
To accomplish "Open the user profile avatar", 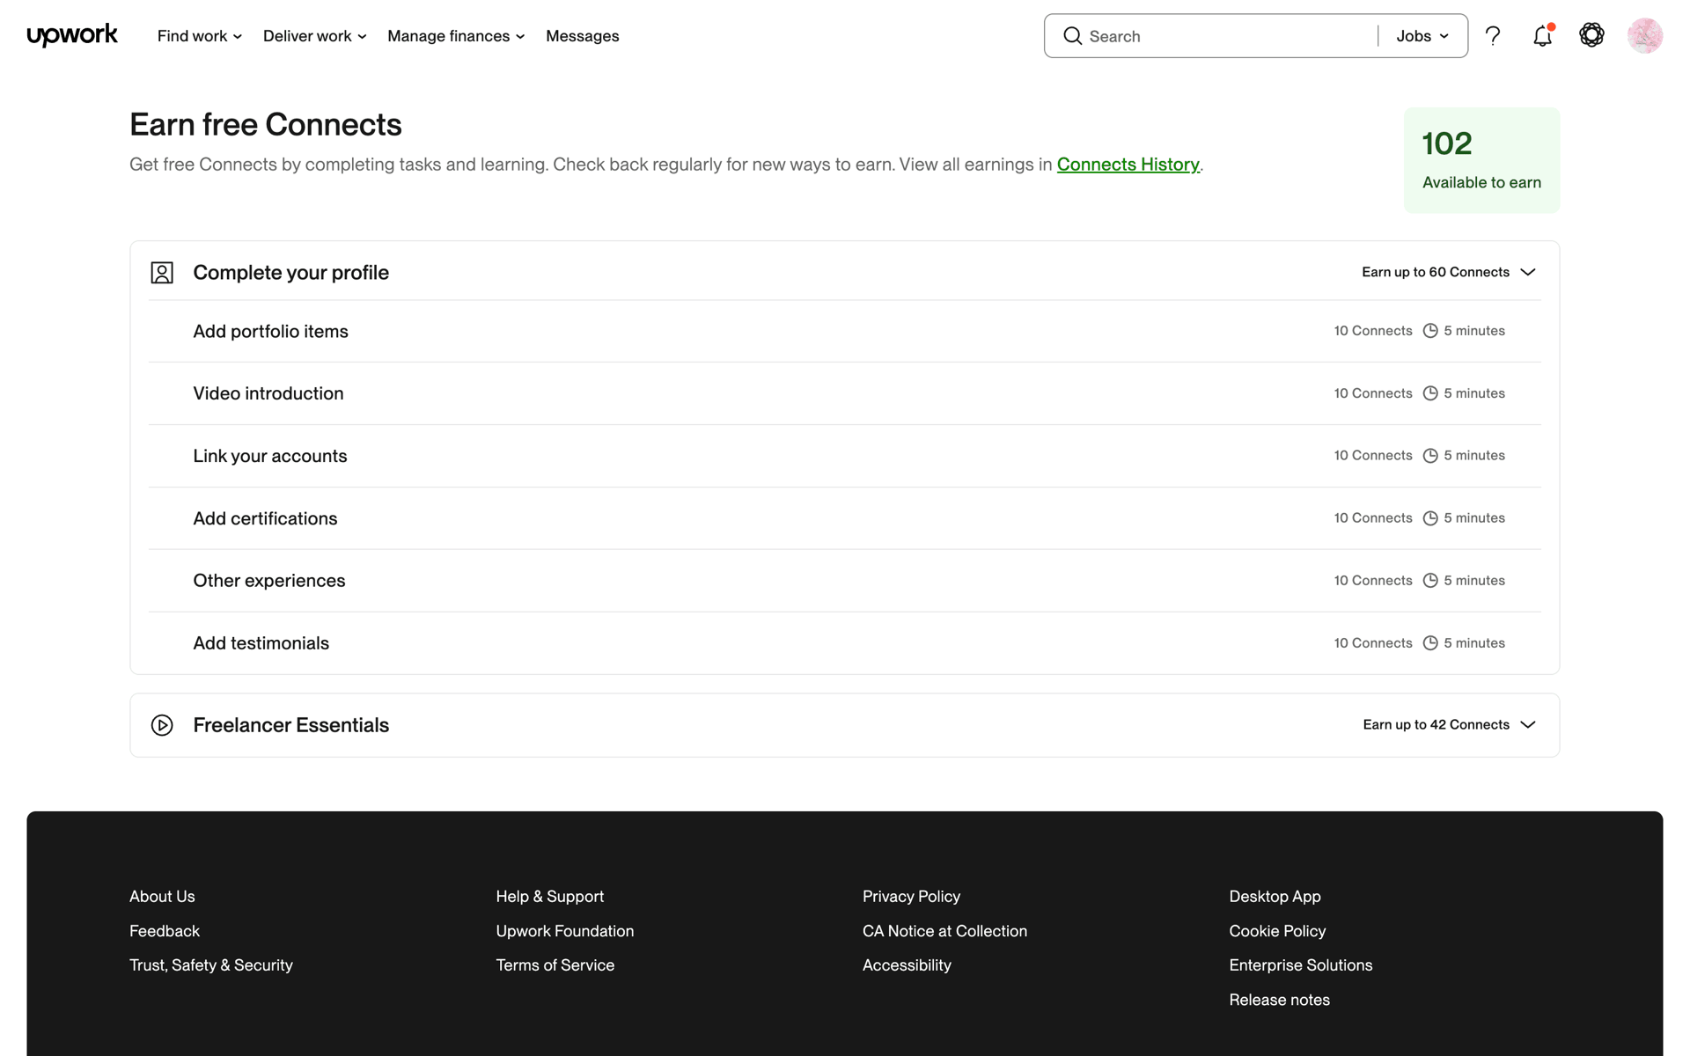I will (x=1644, y=36).
